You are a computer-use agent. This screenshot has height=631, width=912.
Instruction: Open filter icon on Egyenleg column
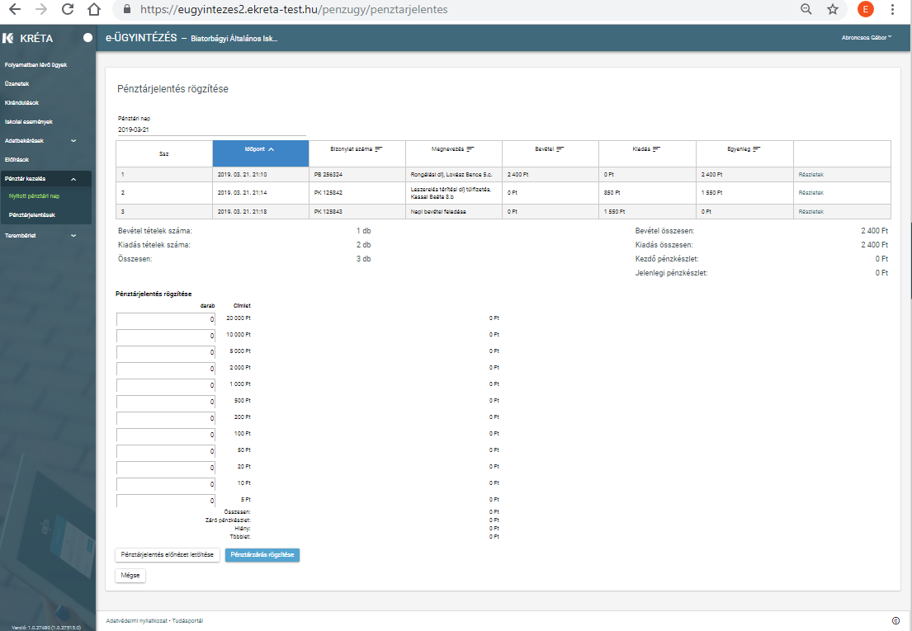point(757,149)
